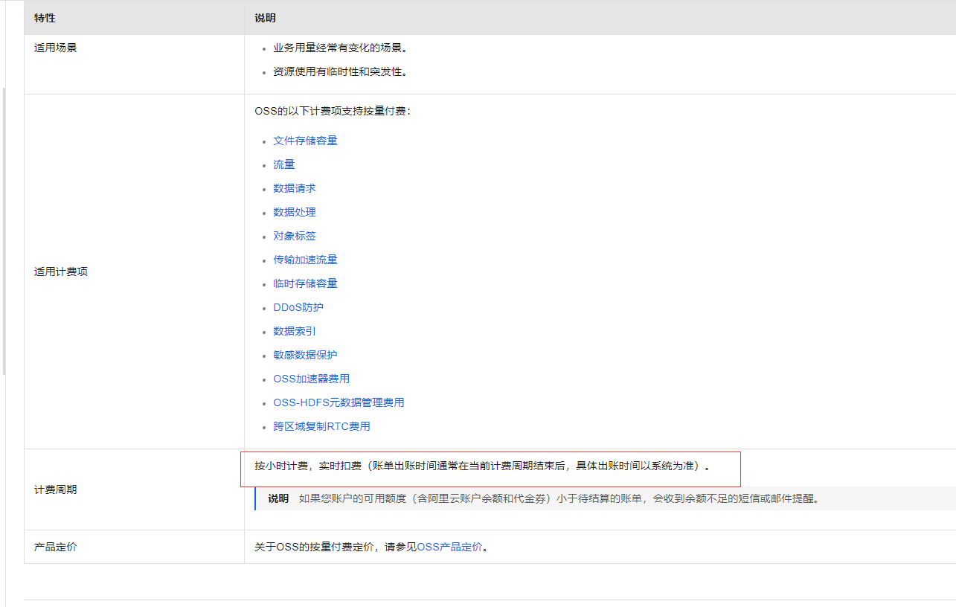Open the OSS产品定价 link
956x607 pixels.
pyautogui.click(x=449, y=547)
